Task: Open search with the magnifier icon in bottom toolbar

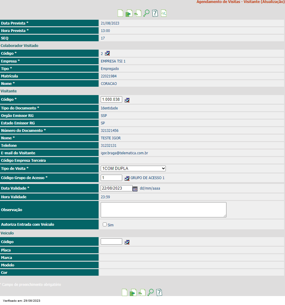Action: tap(151, 292)
